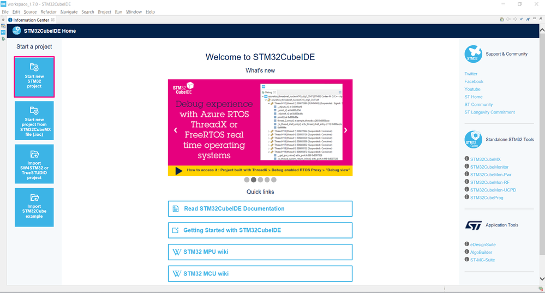Open the STM32 MCU wiki link
545x293 pixels.
[260, 273]
